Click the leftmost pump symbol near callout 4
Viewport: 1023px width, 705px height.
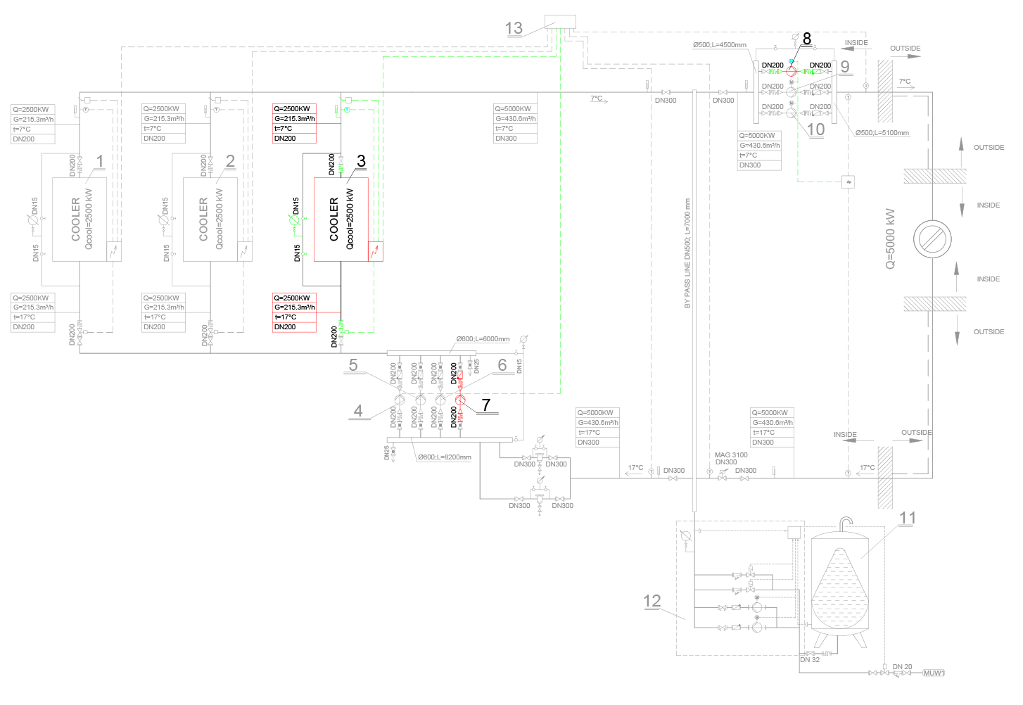(400, 400)
